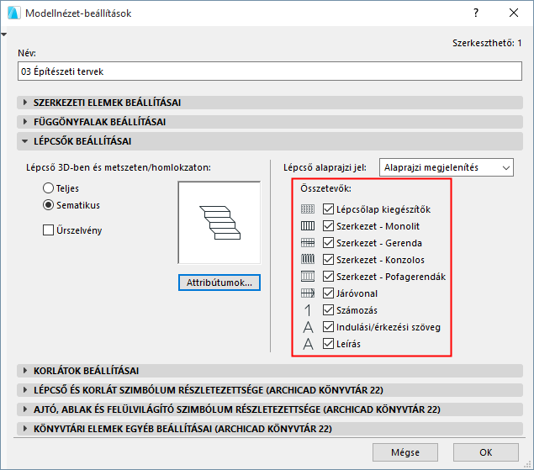Click the Lépcsőlap kiegészítők stair icon

pos(308,209)
